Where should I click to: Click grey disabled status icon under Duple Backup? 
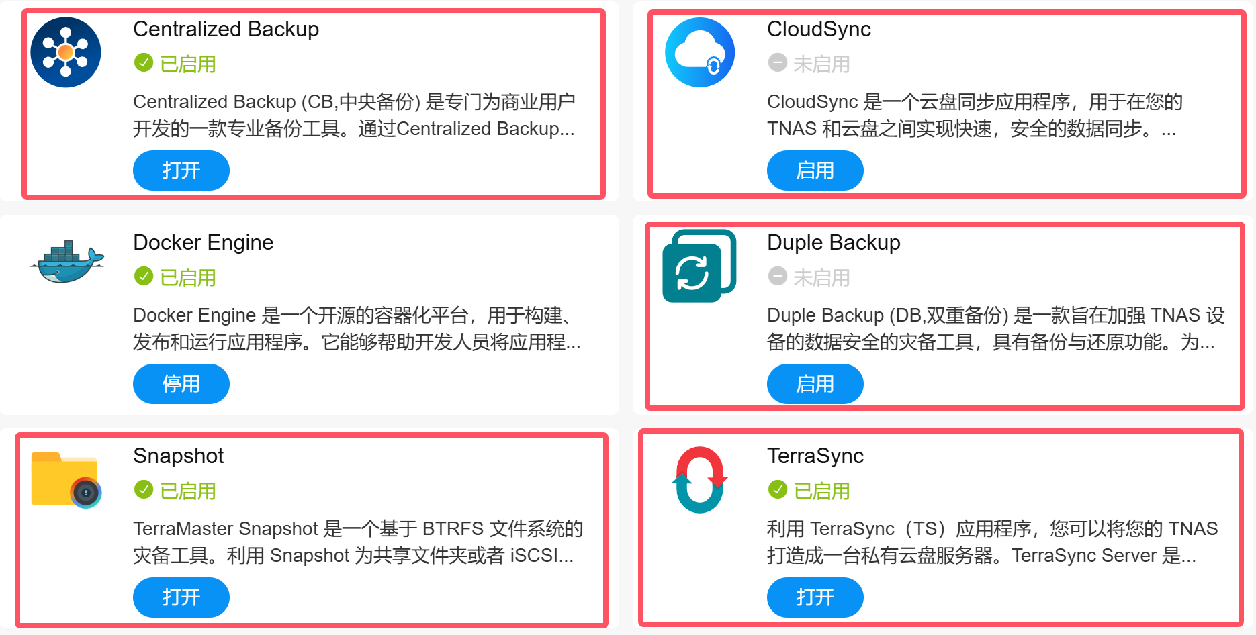(778, 277)
